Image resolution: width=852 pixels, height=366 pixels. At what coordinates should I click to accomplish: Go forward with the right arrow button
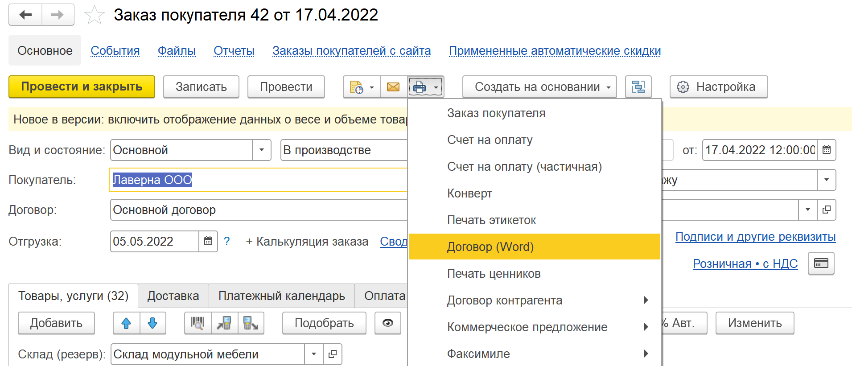[58, 15]
